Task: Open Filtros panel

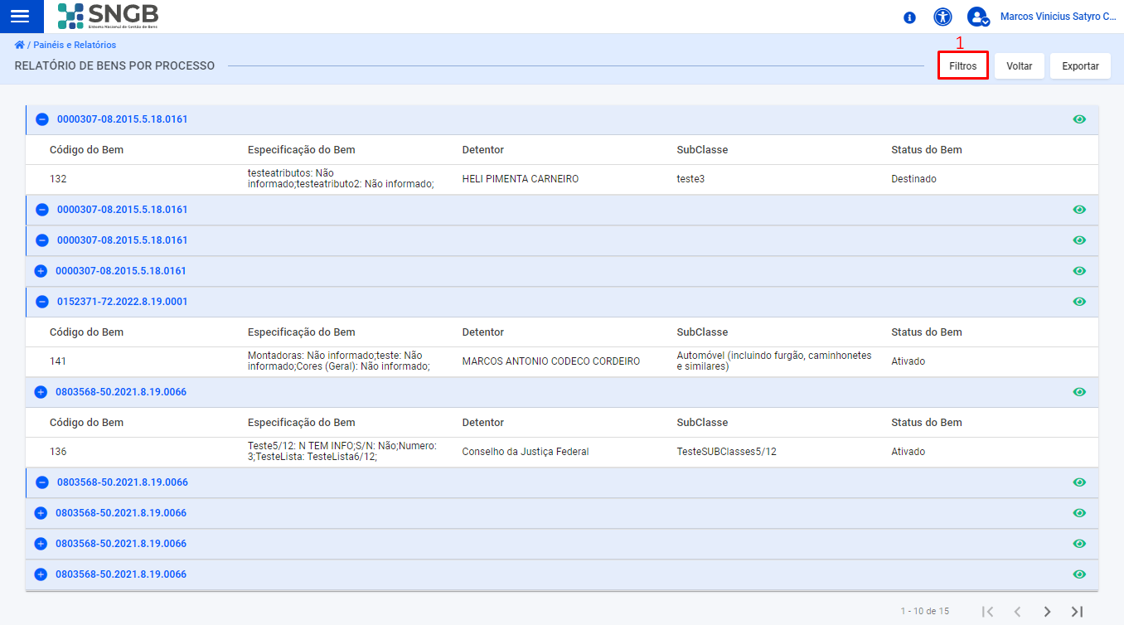Action: [x=963, y=66]
